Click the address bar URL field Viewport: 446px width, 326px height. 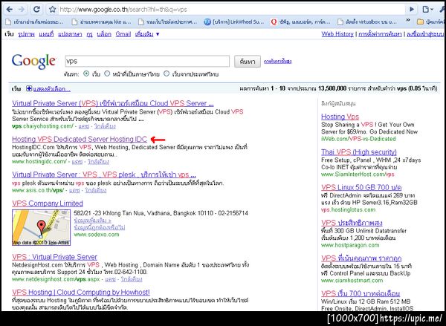[x=230, y=10]
